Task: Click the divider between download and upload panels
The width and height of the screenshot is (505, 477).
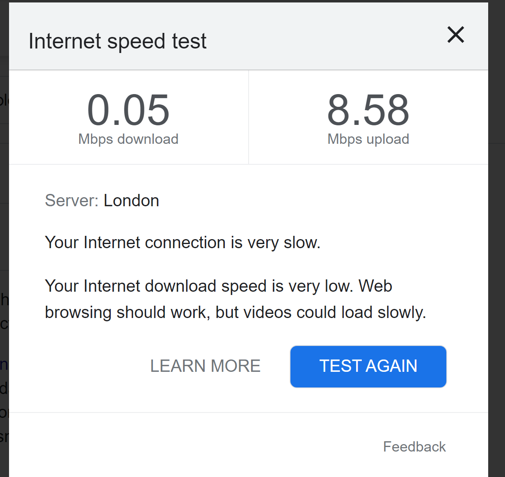Action: [249, 117]
